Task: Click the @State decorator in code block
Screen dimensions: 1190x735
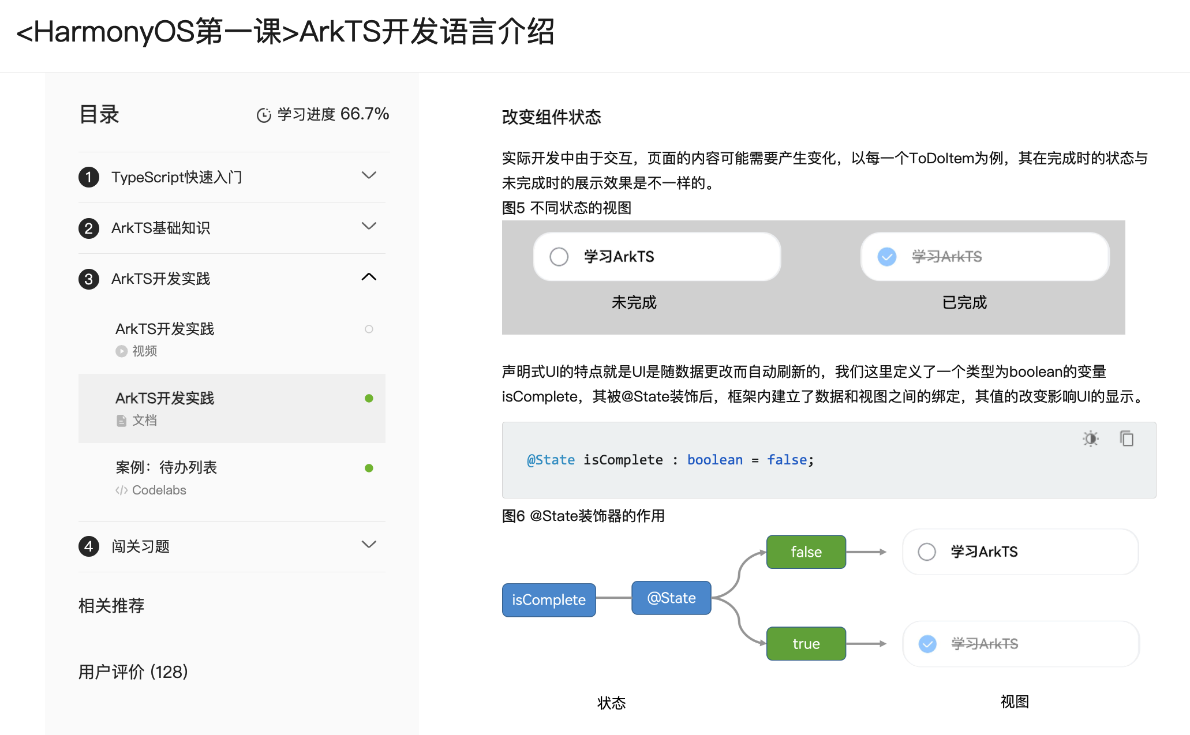Action: point(551,460)
